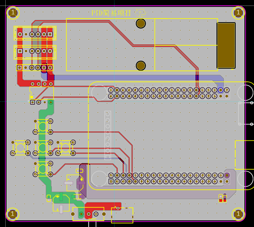Click the purple-ringed pad after pad 38

227,175
